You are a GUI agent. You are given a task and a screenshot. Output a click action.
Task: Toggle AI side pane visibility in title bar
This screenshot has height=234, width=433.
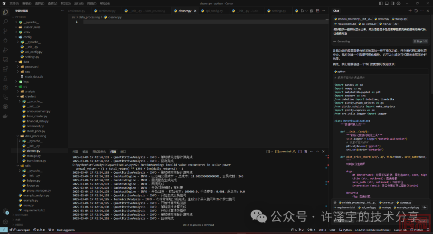coord(393,3)
